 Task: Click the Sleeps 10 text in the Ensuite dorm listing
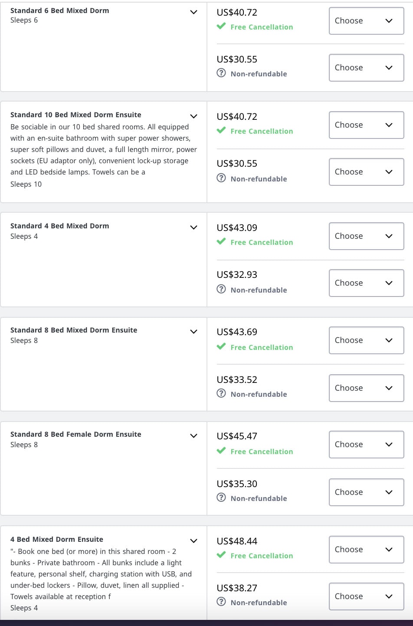(x=26, y=184)
